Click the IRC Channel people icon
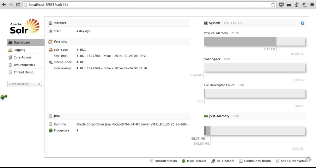 click(x=213, y=161)
